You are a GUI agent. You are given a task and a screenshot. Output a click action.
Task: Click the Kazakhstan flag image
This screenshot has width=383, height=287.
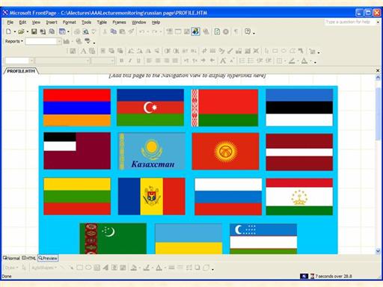pyautogui.click(x=152, y=151)
